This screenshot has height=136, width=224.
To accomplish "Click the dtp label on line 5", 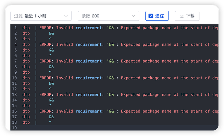I will (26, 50).
